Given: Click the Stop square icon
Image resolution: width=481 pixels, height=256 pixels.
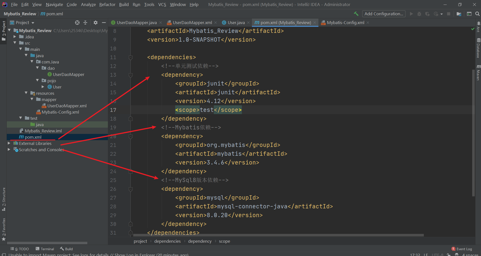Looking at the screenshot, I should 449,14.
